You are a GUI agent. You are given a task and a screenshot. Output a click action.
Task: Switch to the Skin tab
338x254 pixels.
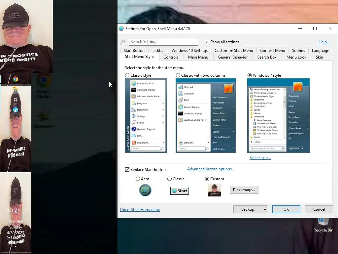click(x=319, y=57)
